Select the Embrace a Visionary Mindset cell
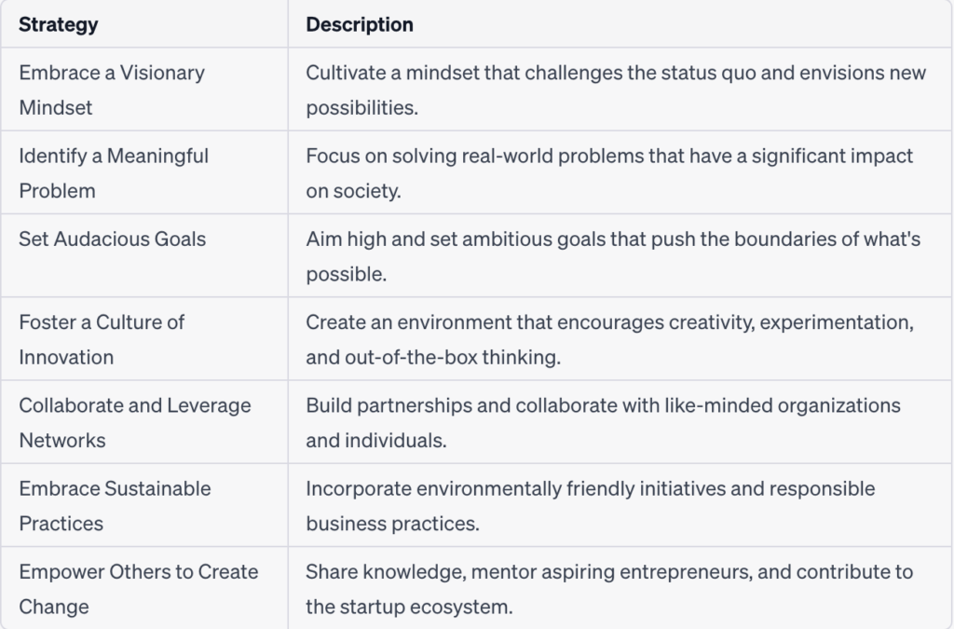The image size is (954, 629). coord(144,89)
